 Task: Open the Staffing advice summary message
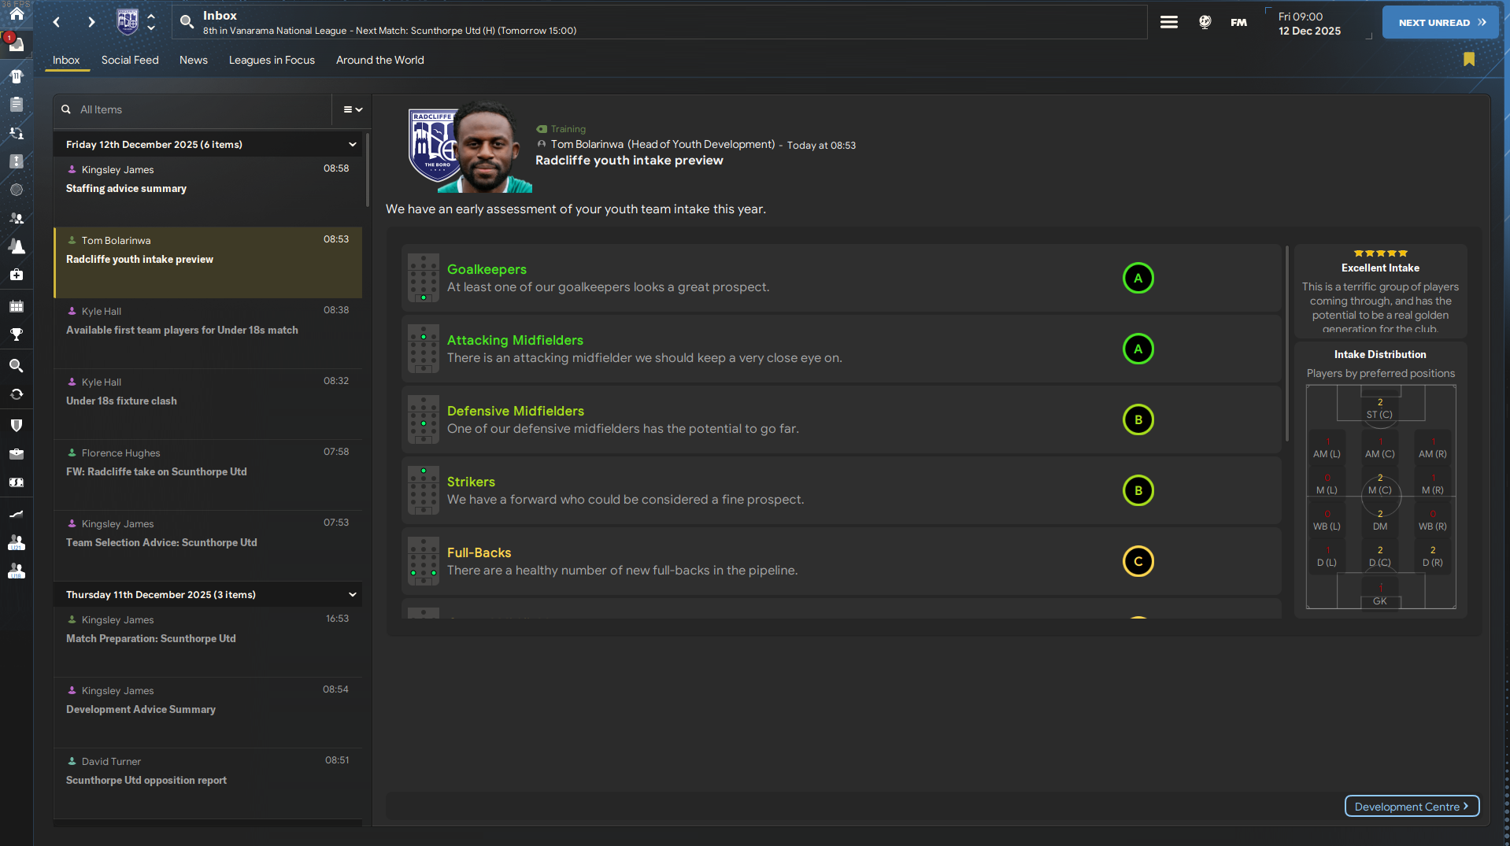point(208,191)
